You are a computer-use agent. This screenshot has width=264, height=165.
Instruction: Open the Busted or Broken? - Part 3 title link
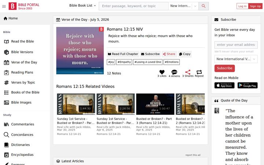pos(154,121)
